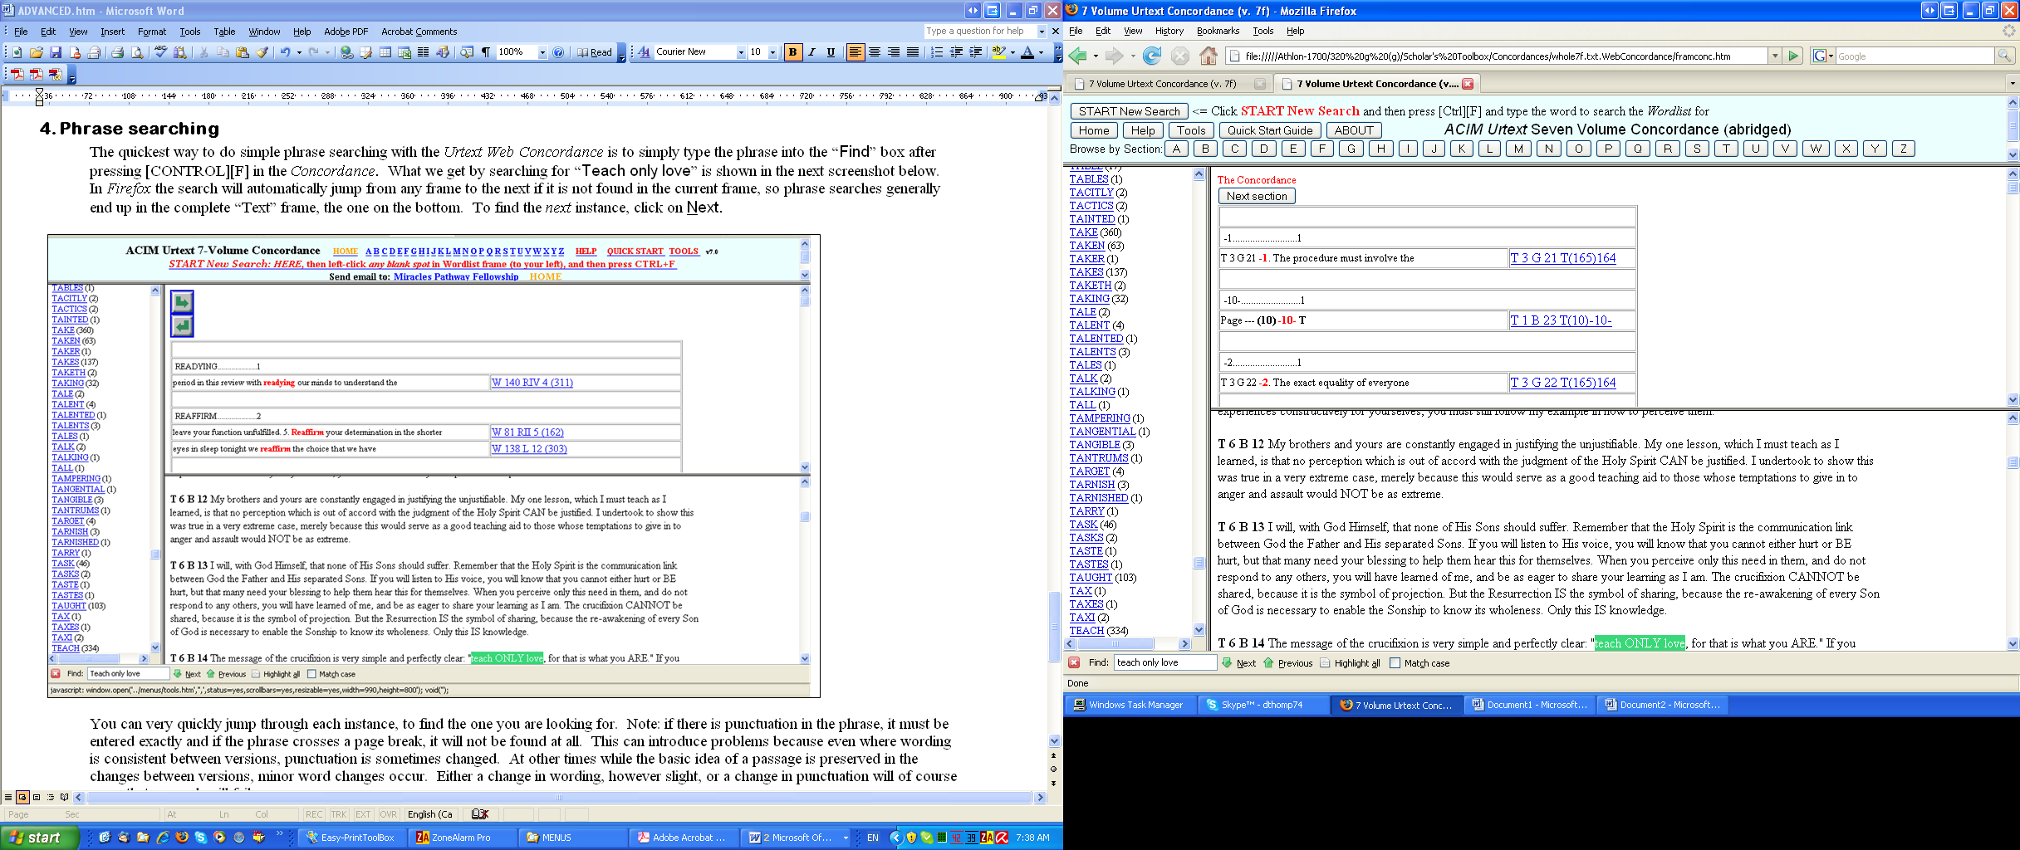The width and height of the screenshot is (2020, 850).
Task: Open the TAUGHT link in the Firefox wordlist
Action: tap(1091, 578)
